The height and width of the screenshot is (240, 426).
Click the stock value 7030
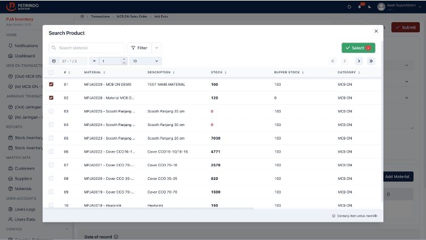click(x=216, y=138)
